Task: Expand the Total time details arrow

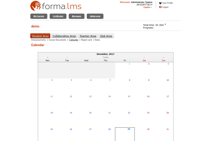Action: [x=165, y=25]
